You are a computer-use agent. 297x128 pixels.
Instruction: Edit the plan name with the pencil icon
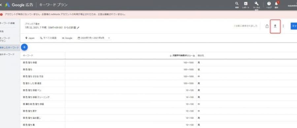point(78,28)
